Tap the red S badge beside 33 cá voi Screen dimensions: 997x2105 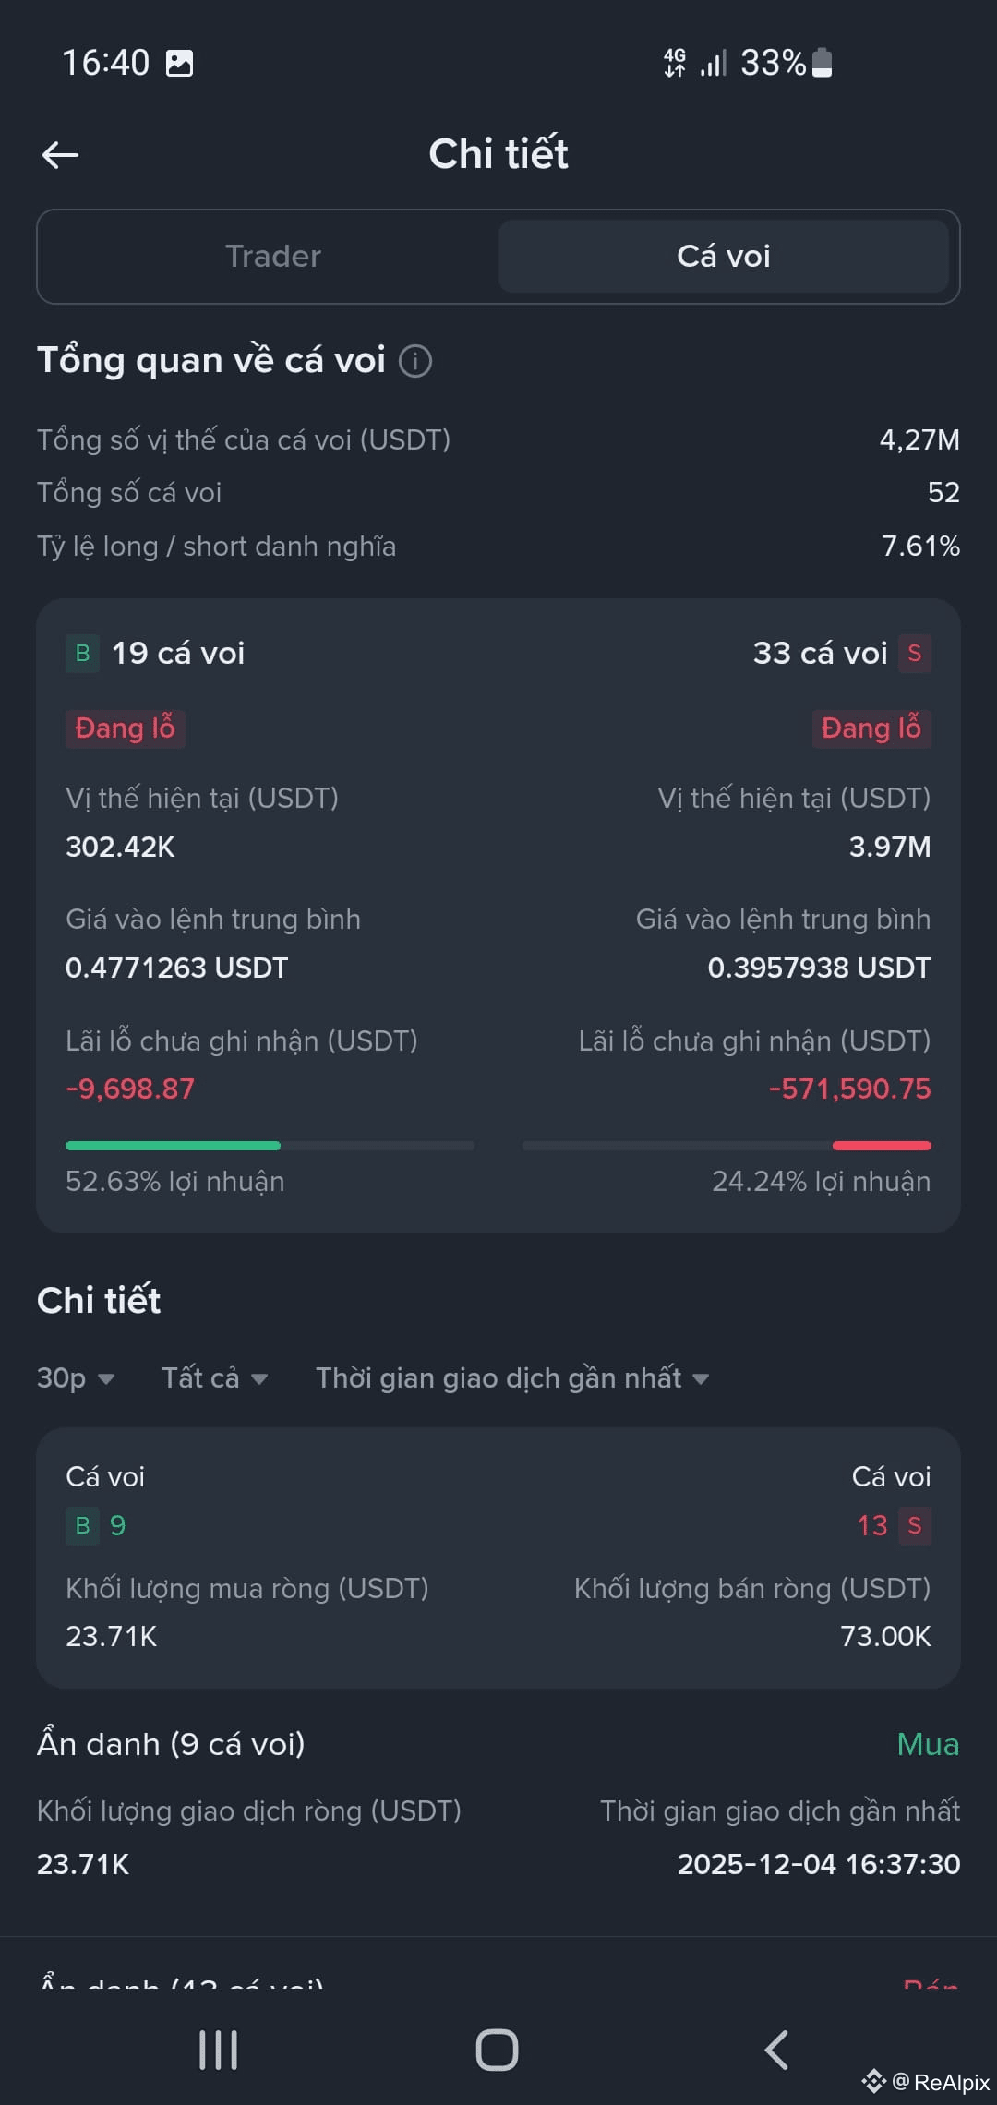tap(914, 654)
